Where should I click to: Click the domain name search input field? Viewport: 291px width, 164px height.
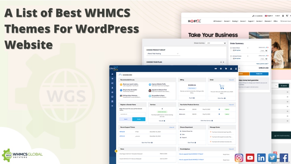coord(132,114)
